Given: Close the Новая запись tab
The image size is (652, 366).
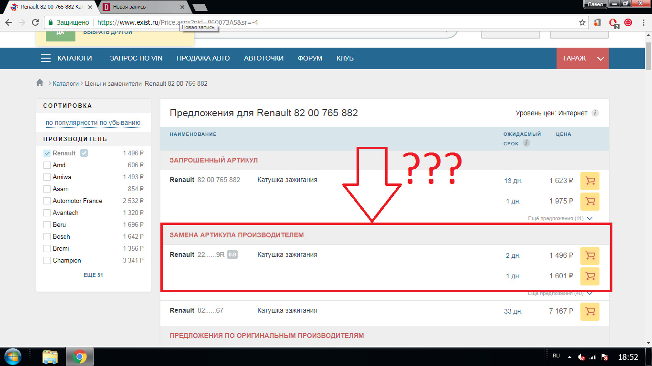Looking at the screenshot, I should [182, 8].
